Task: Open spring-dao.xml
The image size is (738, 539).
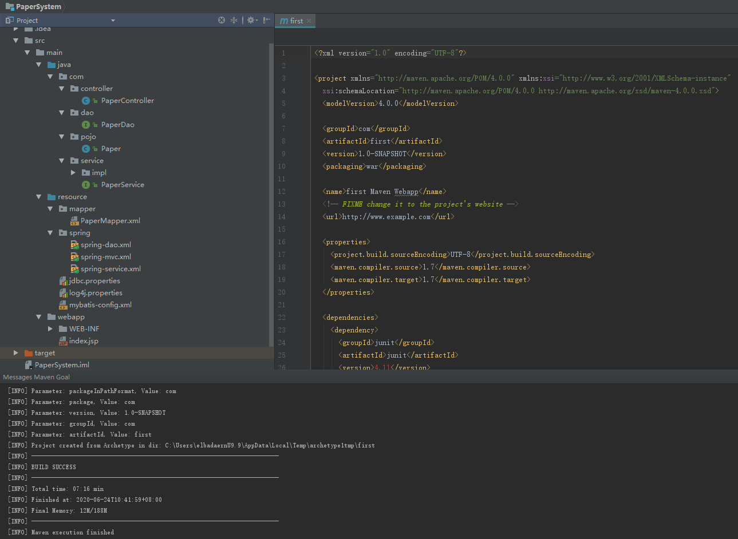Action: (105, 245)
